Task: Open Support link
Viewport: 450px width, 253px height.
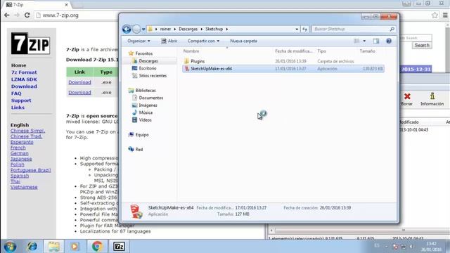Action: click(x=21, y=100)
